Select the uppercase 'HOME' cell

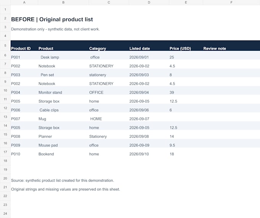click(109, 117)
